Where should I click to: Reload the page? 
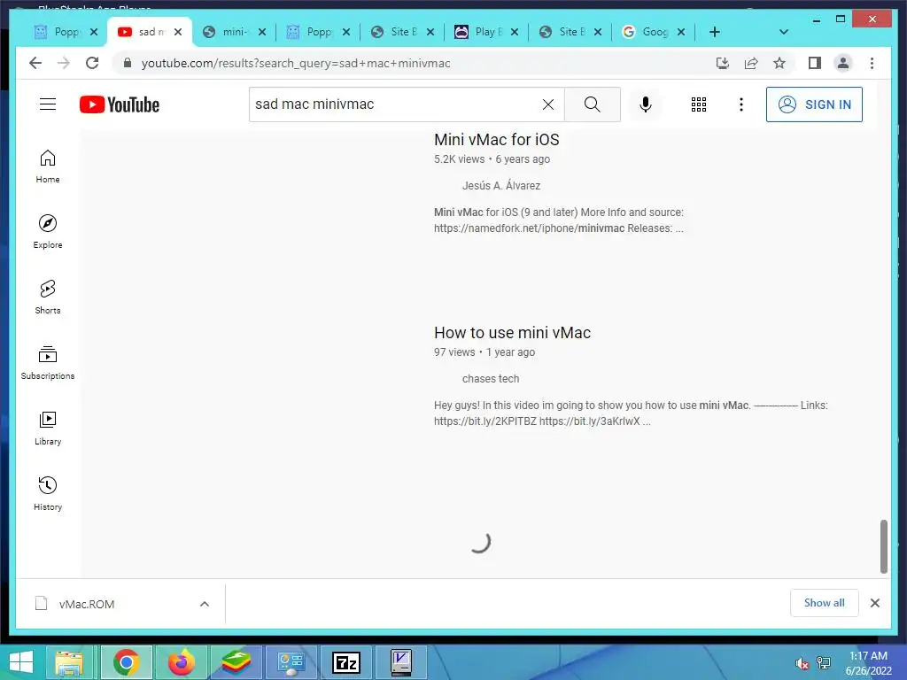tap(92, 63)
